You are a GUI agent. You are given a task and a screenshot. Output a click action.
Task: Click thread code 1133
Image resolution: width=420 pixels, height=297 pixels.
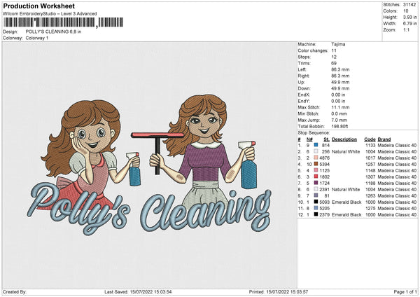pos(370,145)
